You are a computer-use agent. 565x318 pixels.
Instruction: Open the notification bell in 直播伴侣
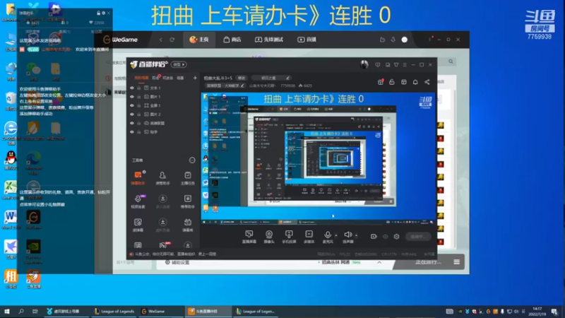click(x=415, y=82)
